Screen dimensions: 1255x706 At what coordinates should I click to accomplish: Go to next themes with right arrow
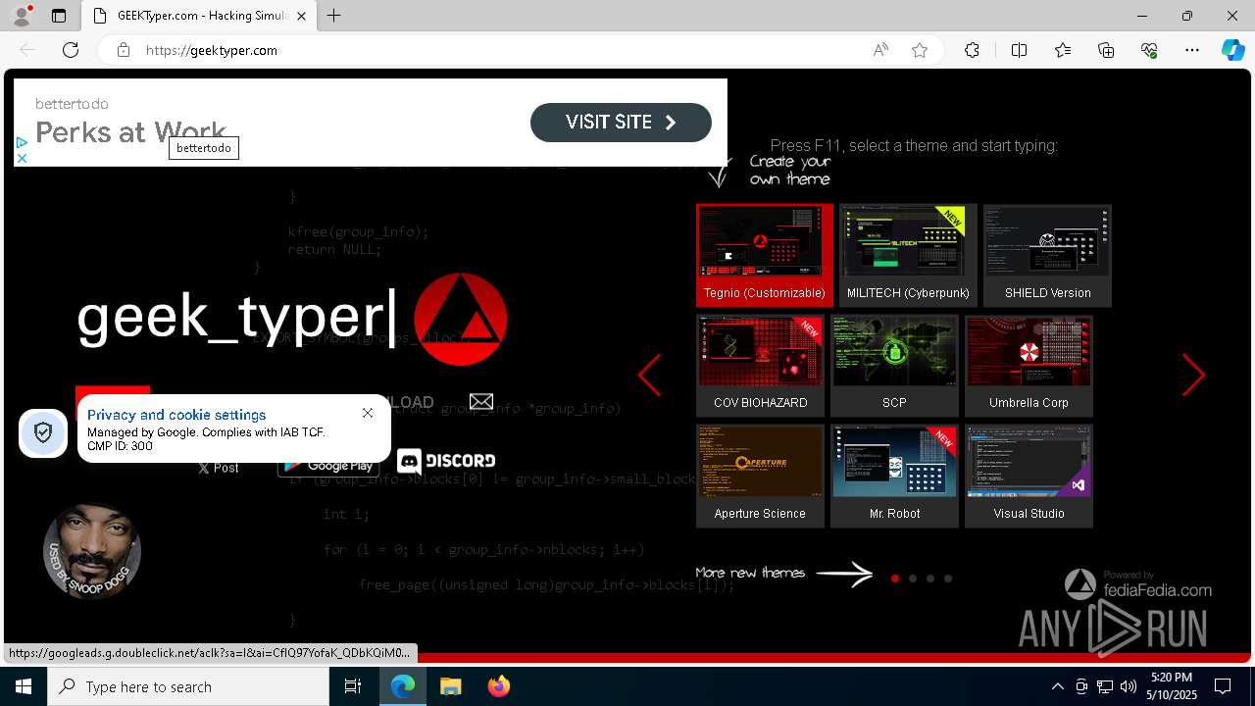[x=1193, y=375]
